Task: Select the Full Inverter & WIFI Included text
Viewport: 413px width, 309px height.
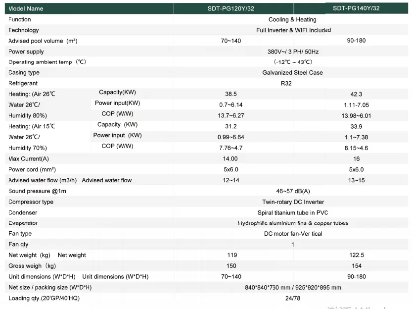Action: [293, 30]
